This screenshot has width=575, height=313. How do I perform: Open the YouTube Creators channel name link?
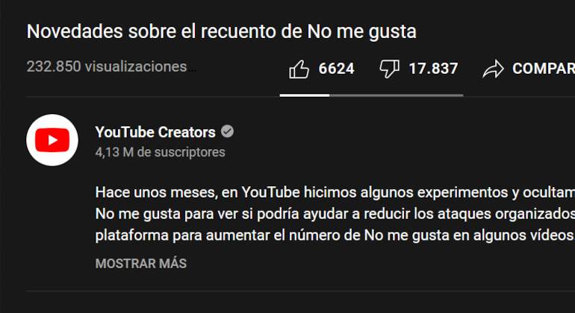(x=155, y=132)
